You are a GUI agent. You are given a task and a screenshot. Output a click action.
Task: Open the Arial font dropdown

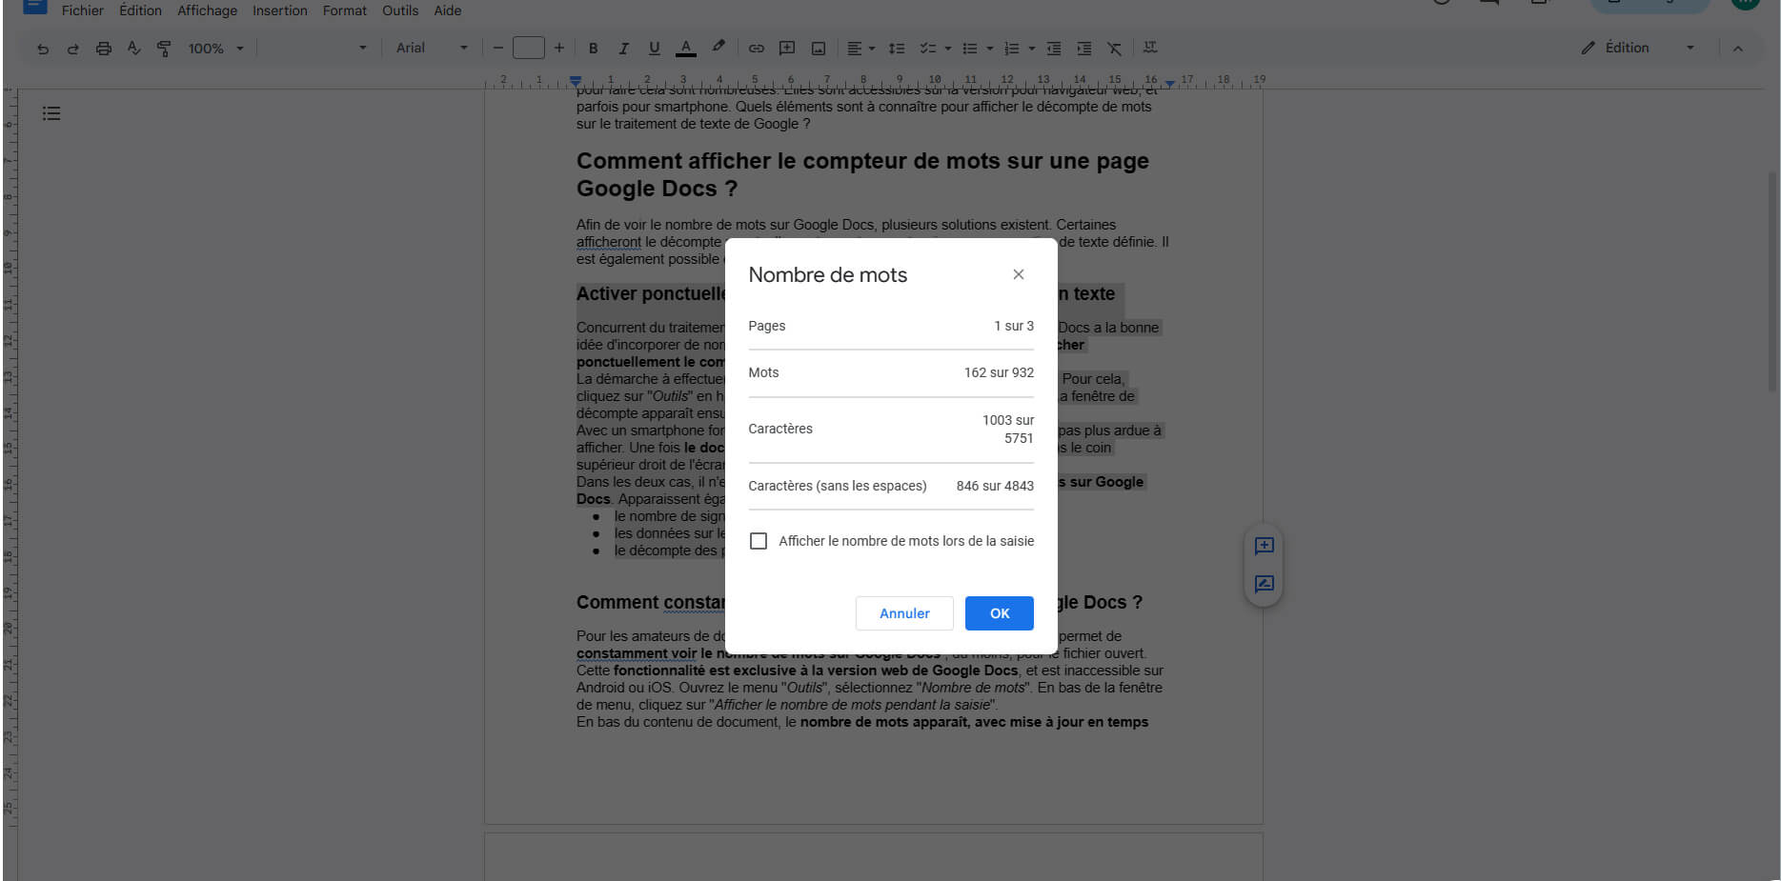(432, 49)
